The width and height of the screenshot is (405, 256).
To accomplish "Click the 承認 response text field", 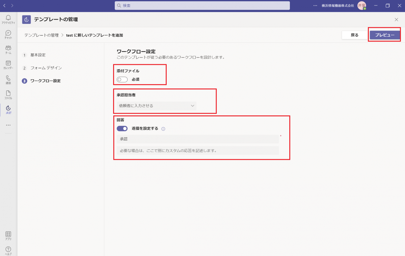I will click(x=197, y=139).
